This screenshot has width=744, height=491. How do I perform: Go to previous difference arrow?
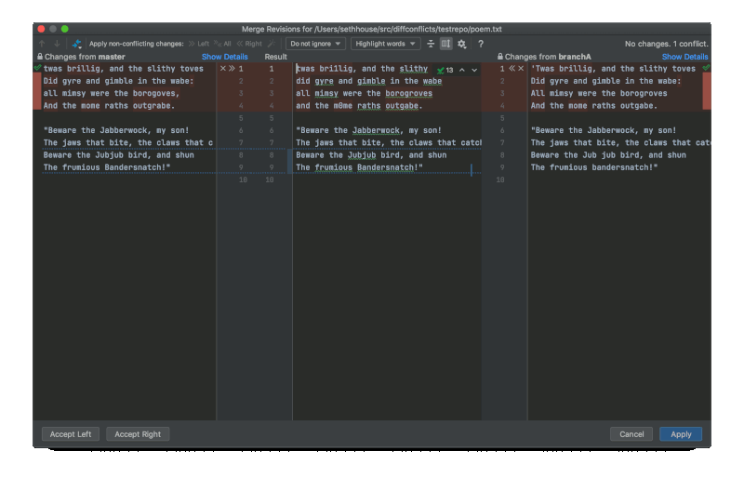tap(42, 44)
